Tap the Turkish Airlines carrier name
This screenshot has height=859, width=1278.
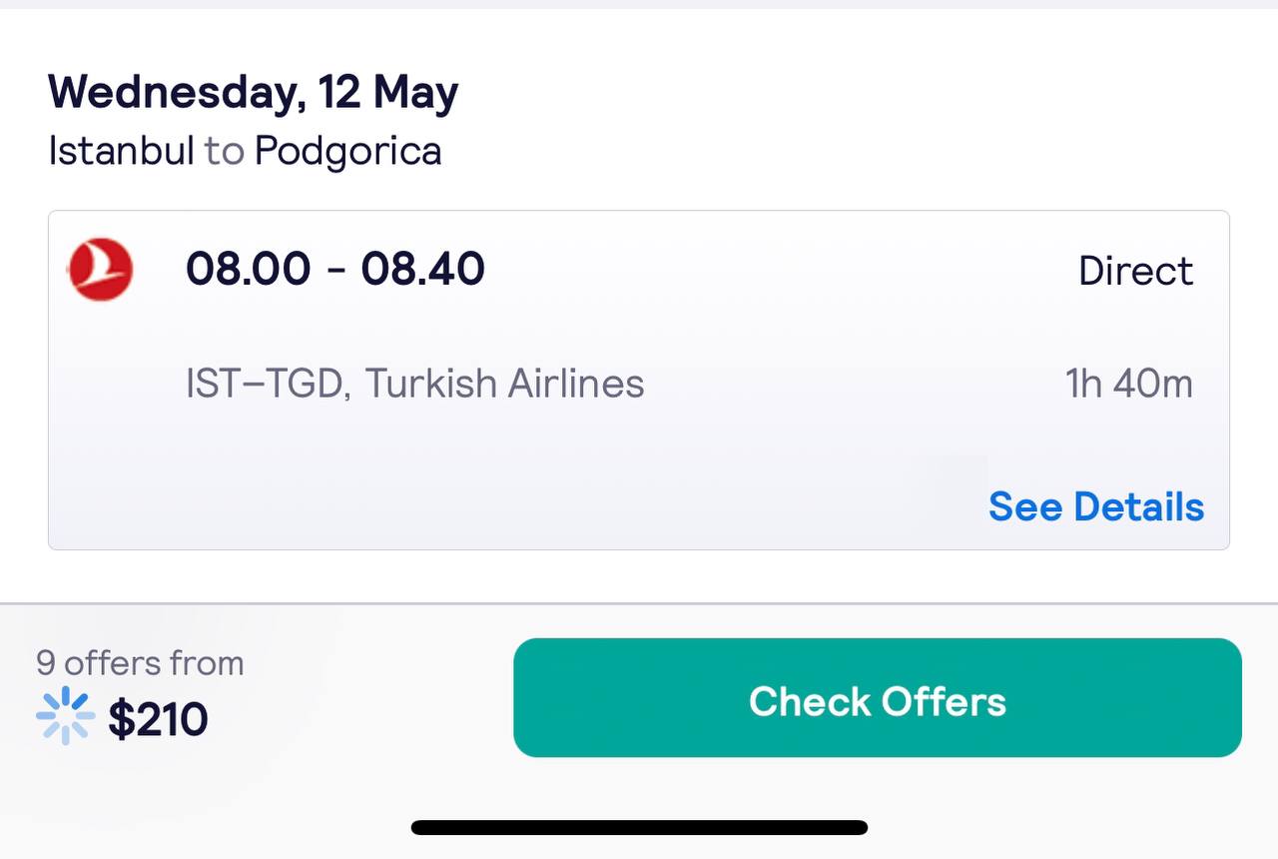(504, 384)
